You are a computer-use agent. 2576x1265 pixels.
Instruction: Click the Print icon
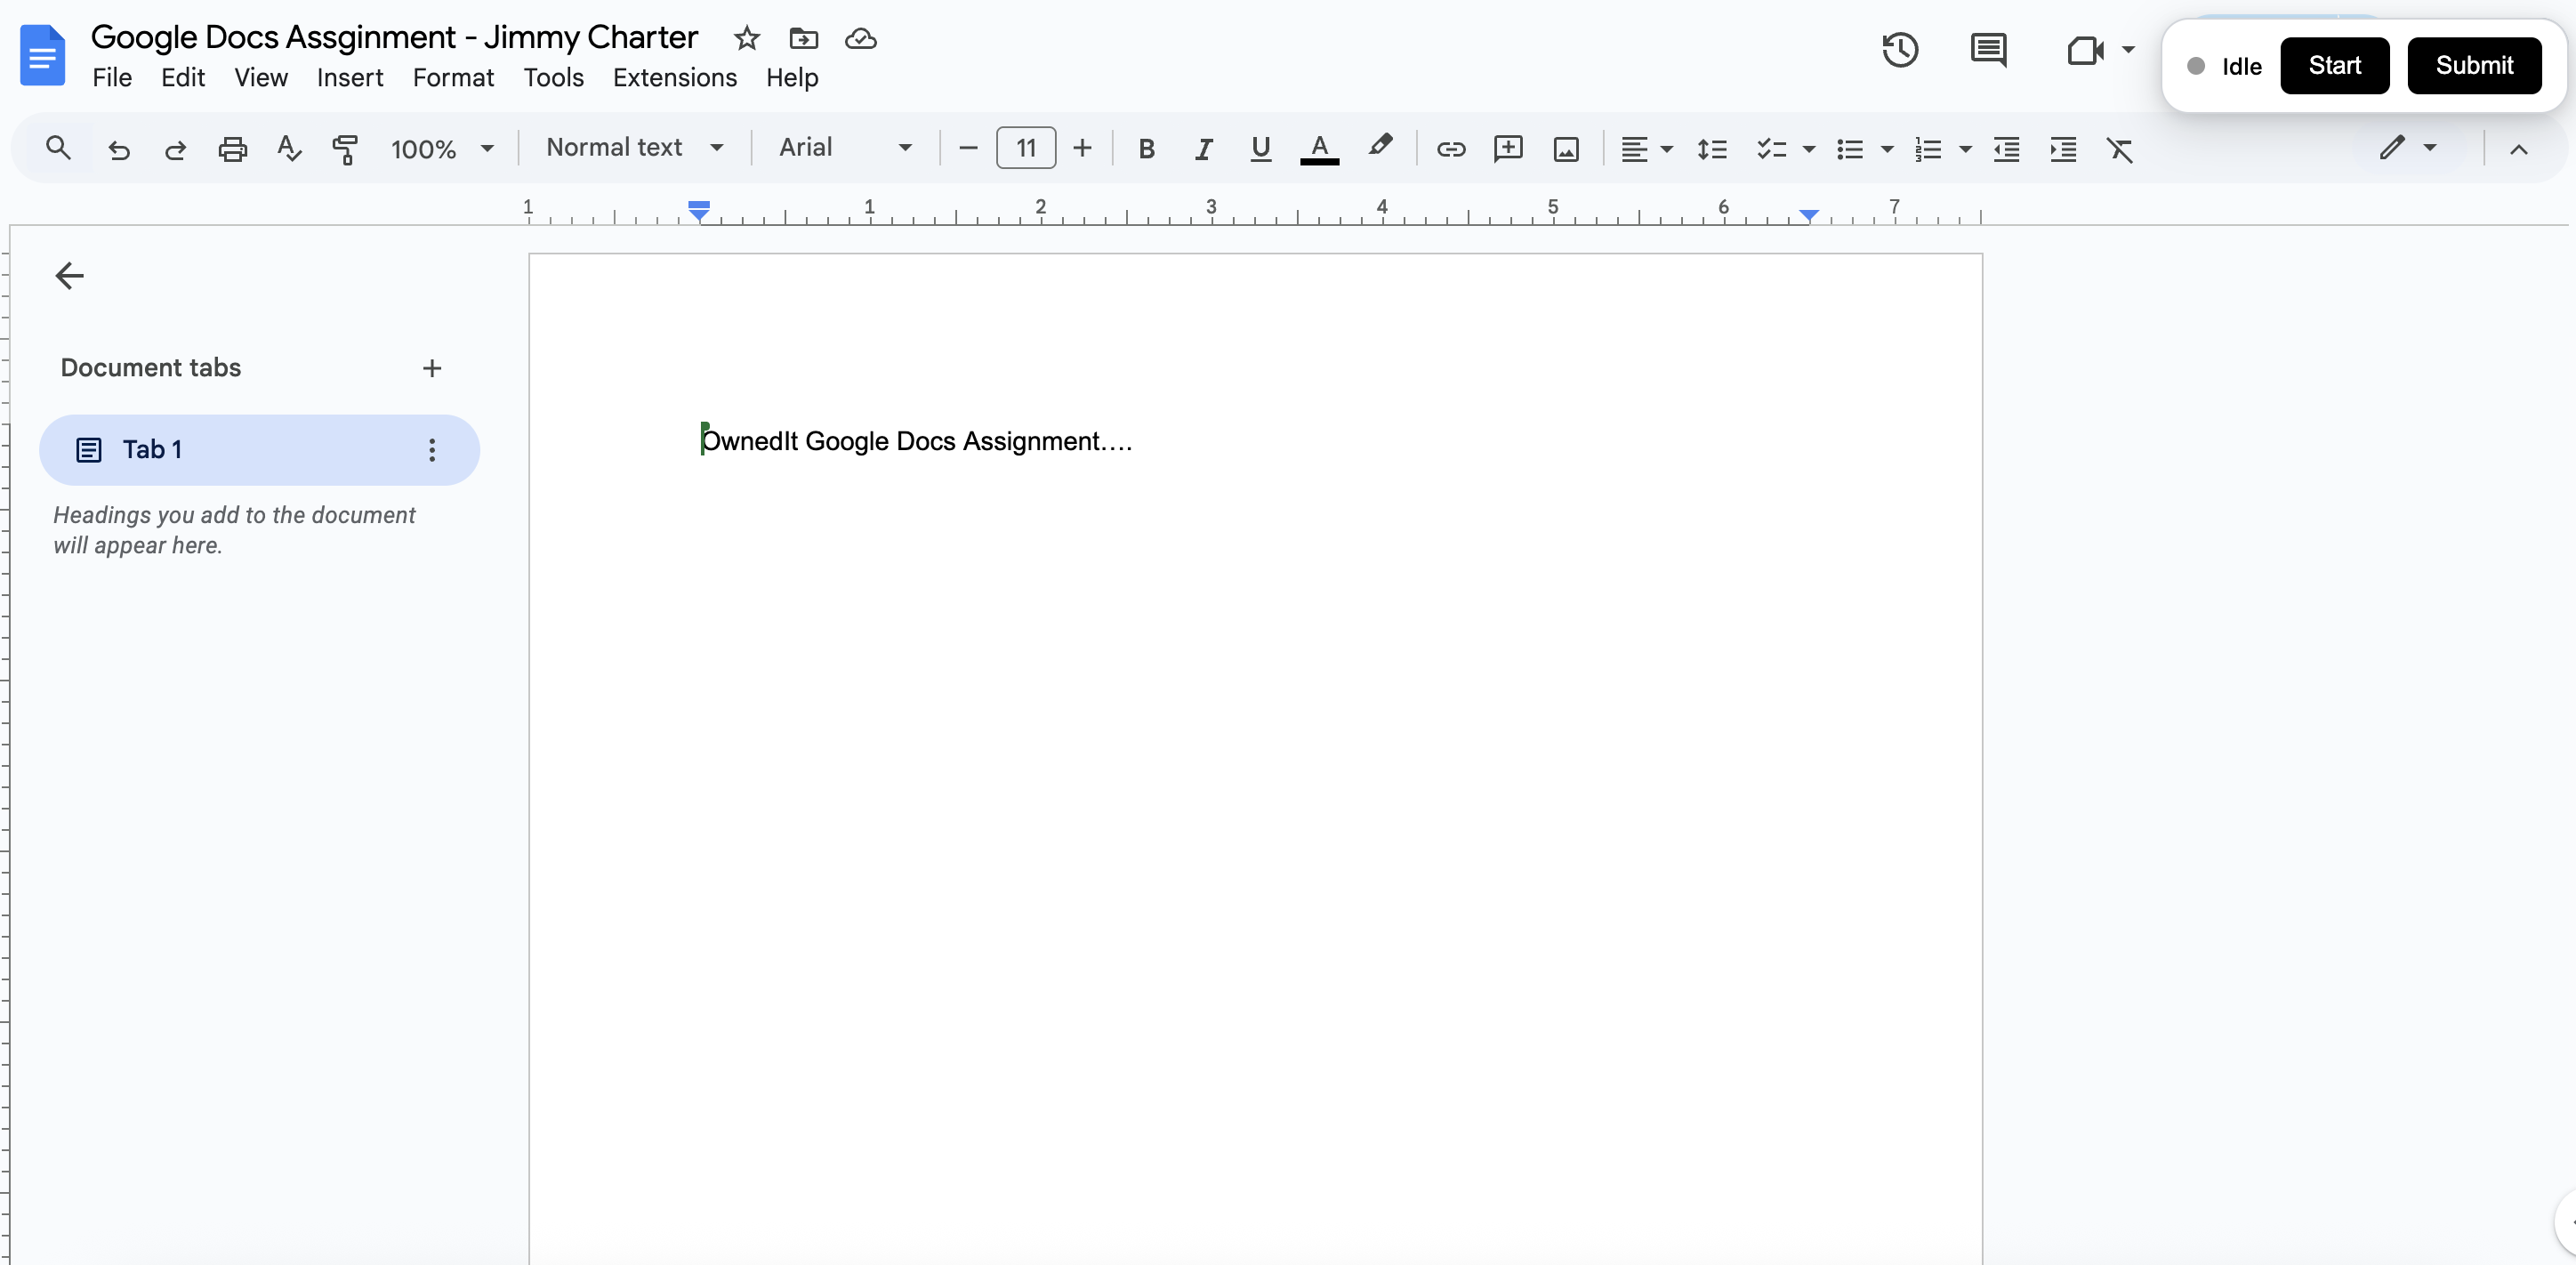(x=232, y=148)
